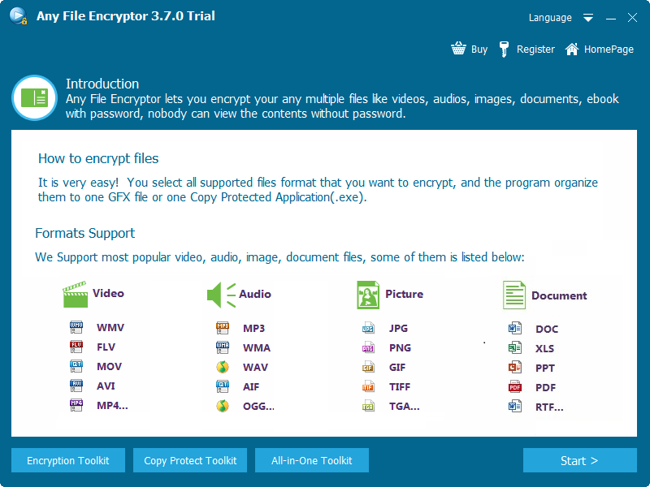Viewport: 650px width, 487px height.
Task: Open the Encryption Toolkit
Action: point(68,460)
